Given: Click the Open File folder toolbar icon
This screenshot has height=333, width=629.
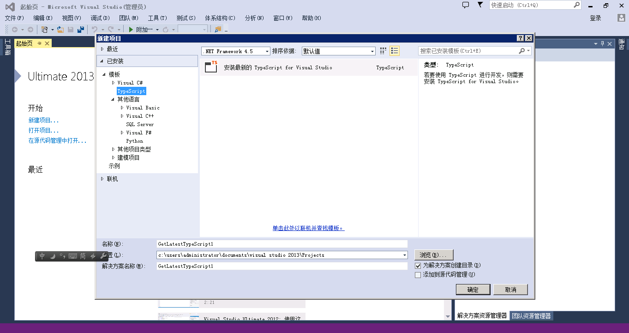Looking at the screenshot, I should [x=60, y=30].
